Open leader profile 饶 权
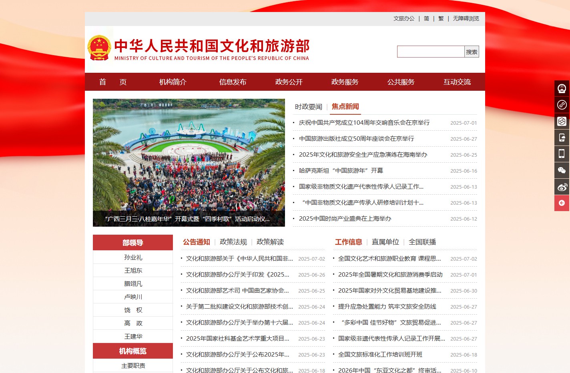Image resolution: width=570 pixels, height=373 pixels. coord(133,310)
